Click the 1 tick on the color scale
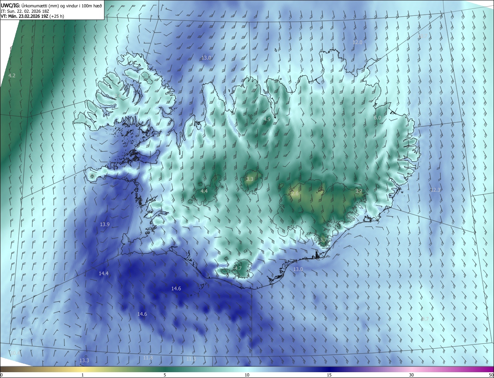The image size is (494, 378). 83,375
